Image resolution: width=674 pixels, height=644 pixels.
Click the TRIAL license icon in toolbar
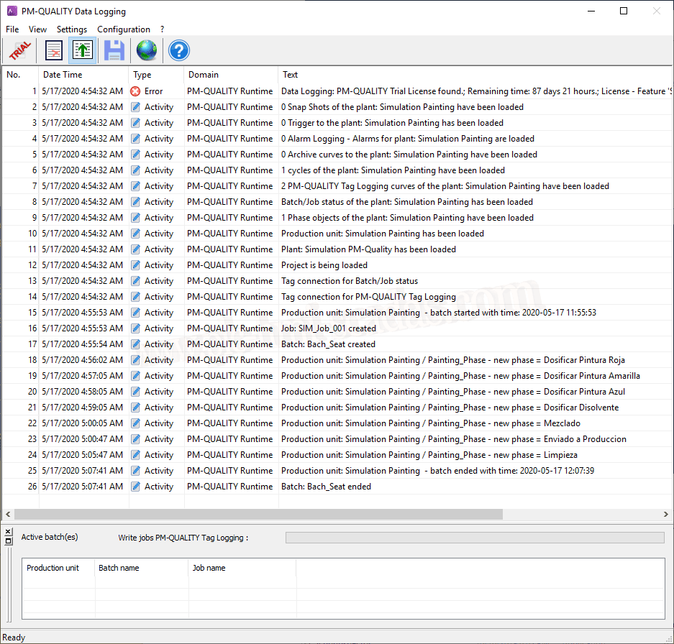click(x=19, y=50)
